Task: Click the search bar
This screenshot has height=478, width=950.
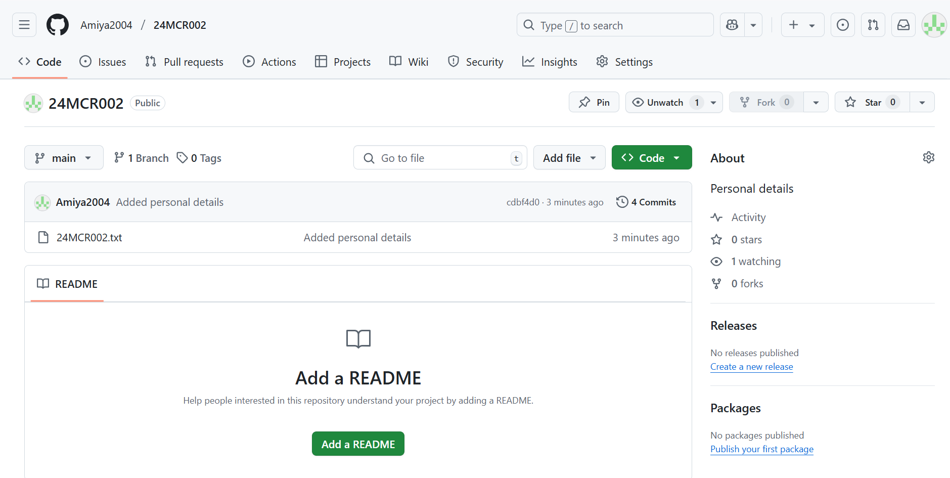Action: pos(615,25)
